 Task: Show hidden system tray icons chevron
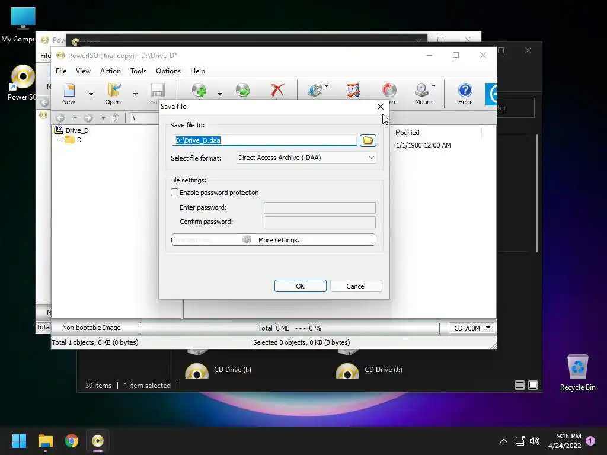504,441
